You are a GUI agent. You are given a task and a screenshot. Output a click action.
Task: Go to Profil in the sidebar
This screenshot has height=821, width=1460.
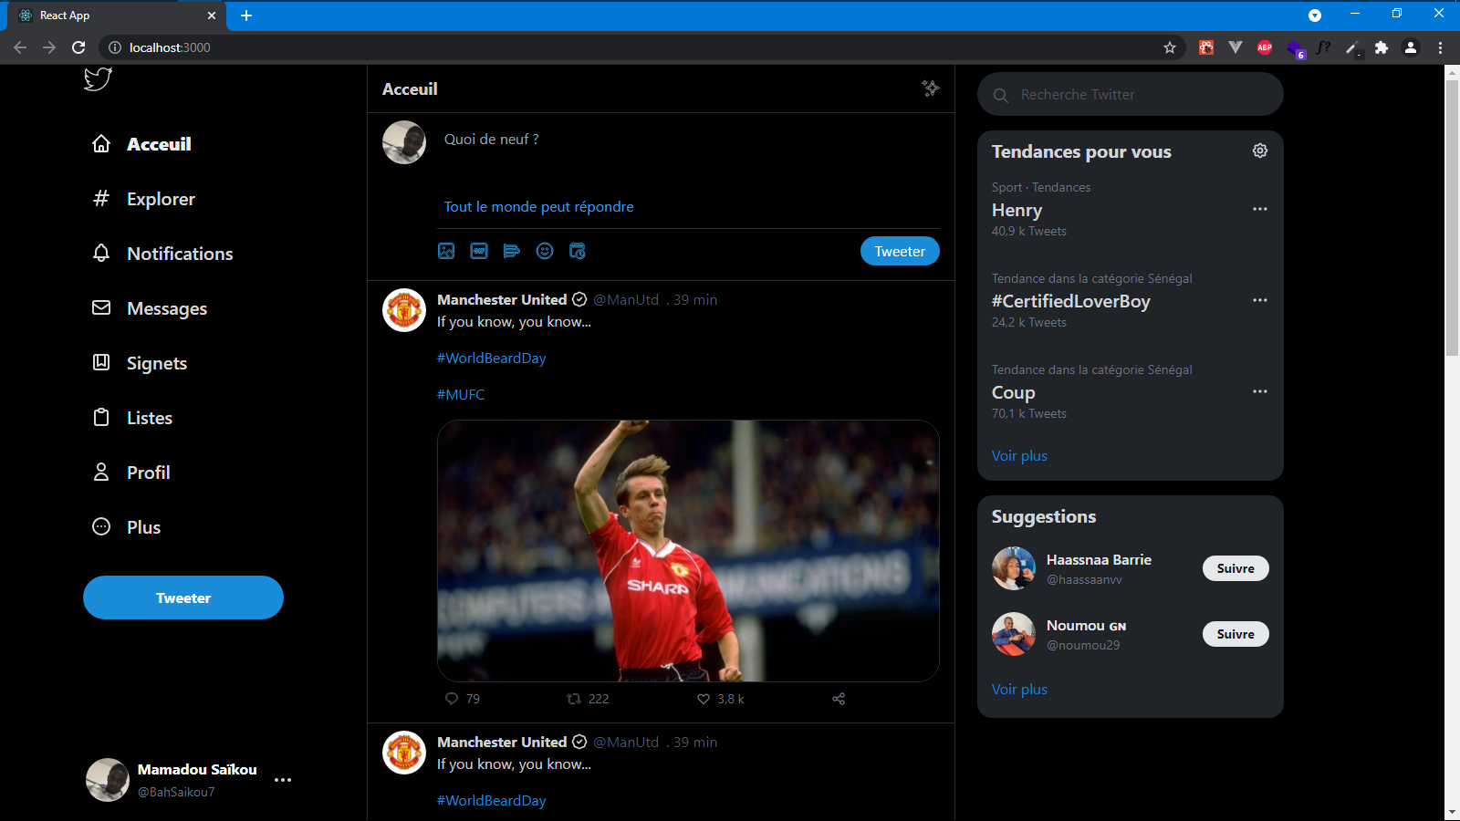149,473
